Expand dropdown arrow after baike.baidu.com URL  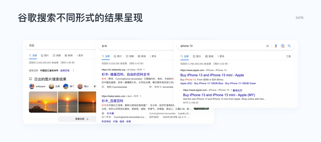coord(140,96)
